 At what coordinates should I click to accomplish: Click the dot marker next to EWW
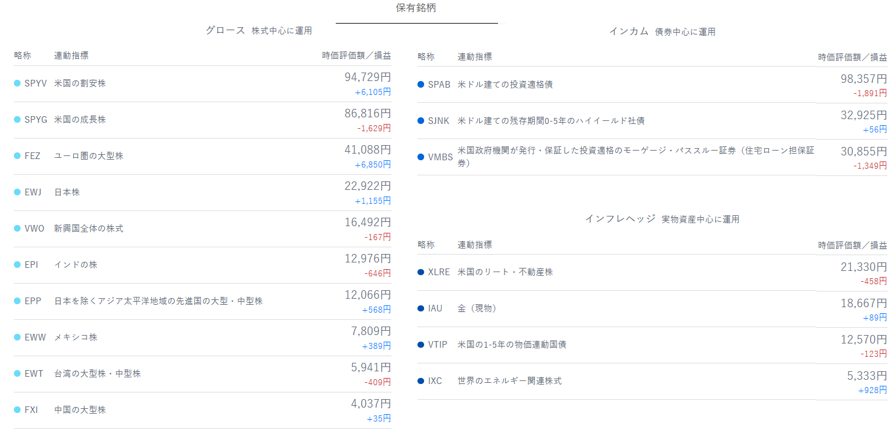point(17,337)
